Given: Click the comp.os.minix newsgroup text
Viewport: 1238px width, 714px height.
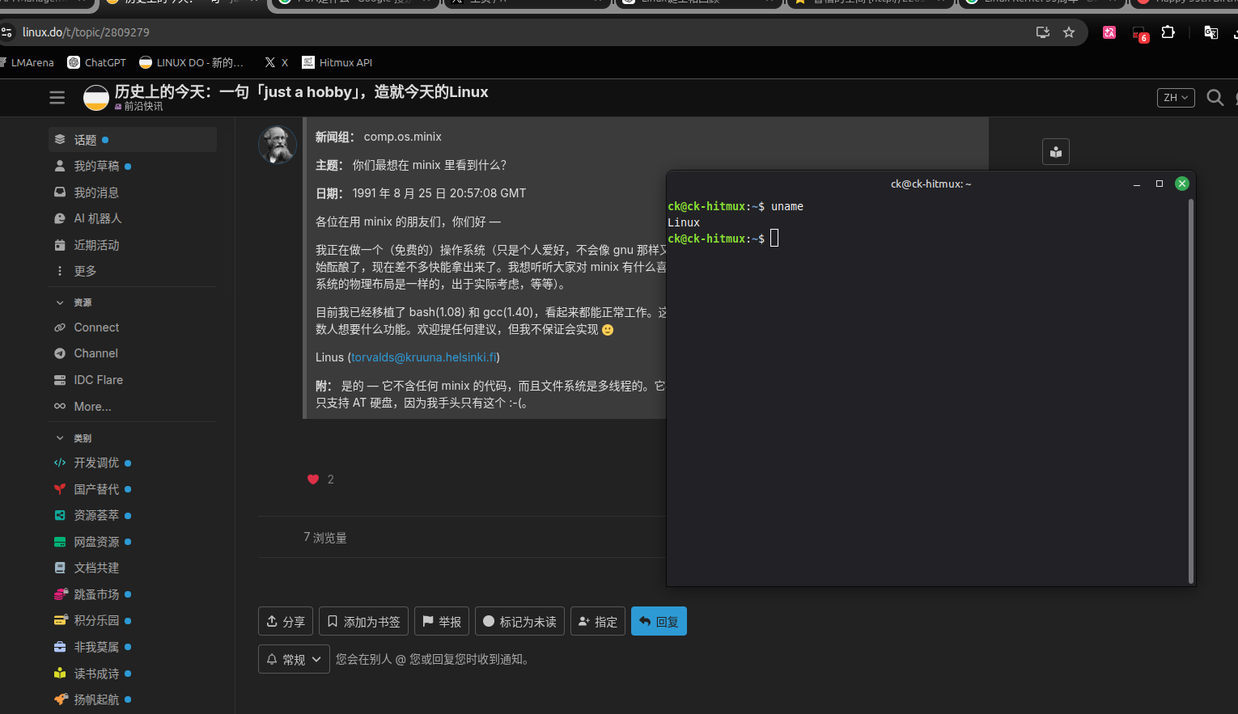Looking at the screenshot, I should (x=403, y=137).
